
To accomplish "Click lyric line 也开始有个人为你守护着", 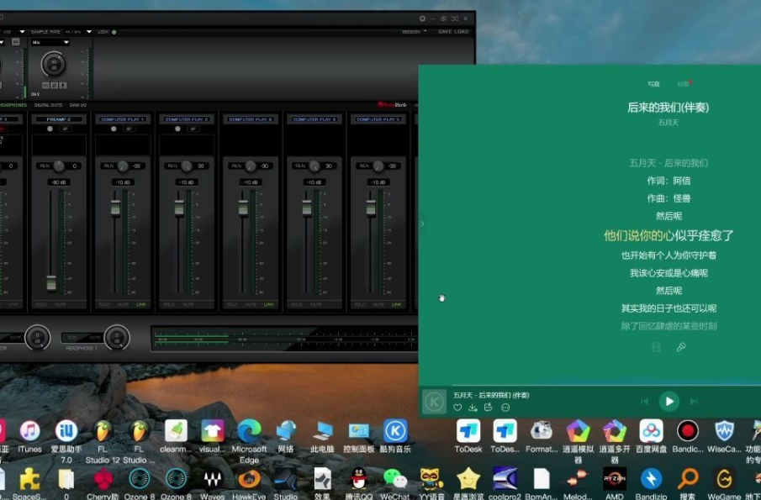I will tap(669, 255).
